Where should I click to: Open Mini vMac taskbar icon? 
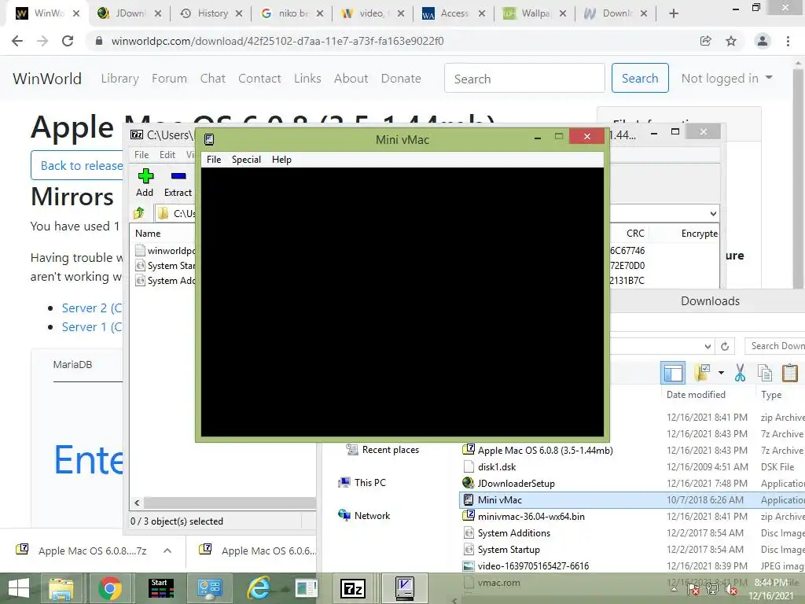405,588
